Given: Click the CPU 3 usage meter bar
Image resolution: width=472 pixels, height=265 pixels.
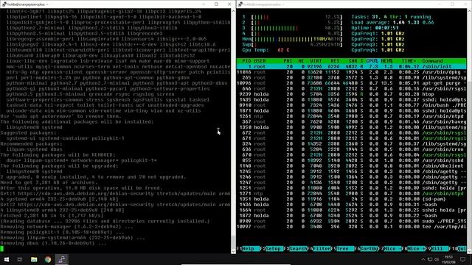Looking at the screenshot, I should tap(296, 28).
